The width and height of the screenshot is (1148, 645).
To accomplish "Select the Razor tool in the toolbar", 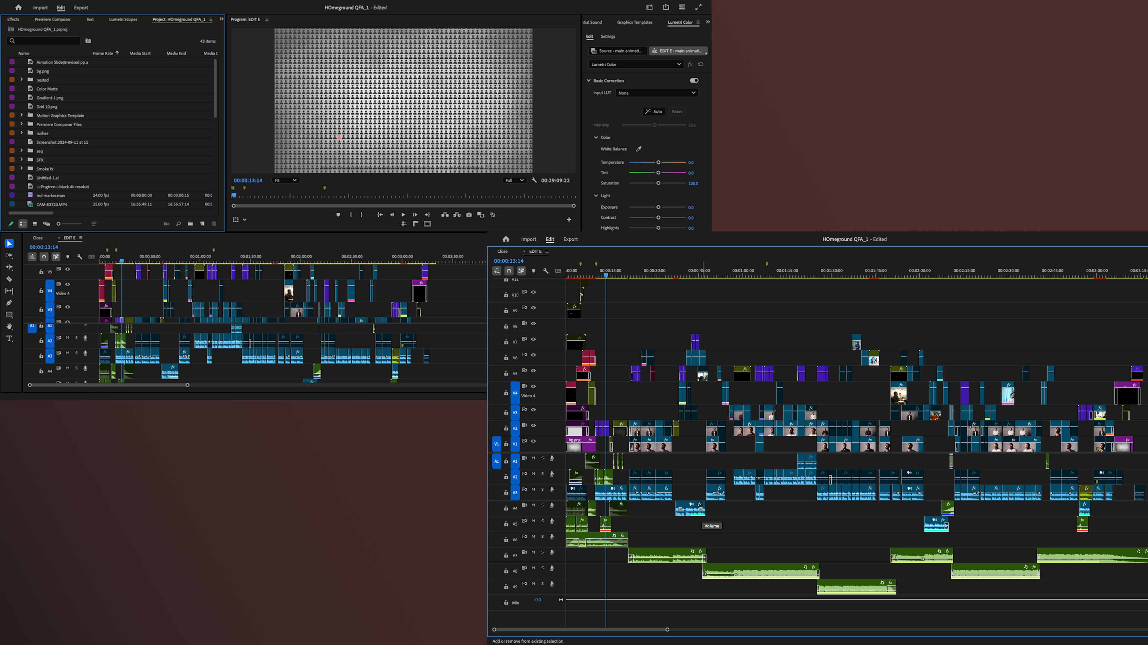I will [x=9, y=279].
